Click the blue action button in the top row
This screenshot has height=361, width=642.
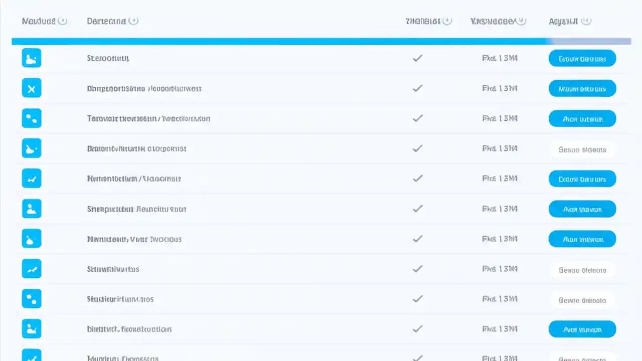tap(582, 59)
